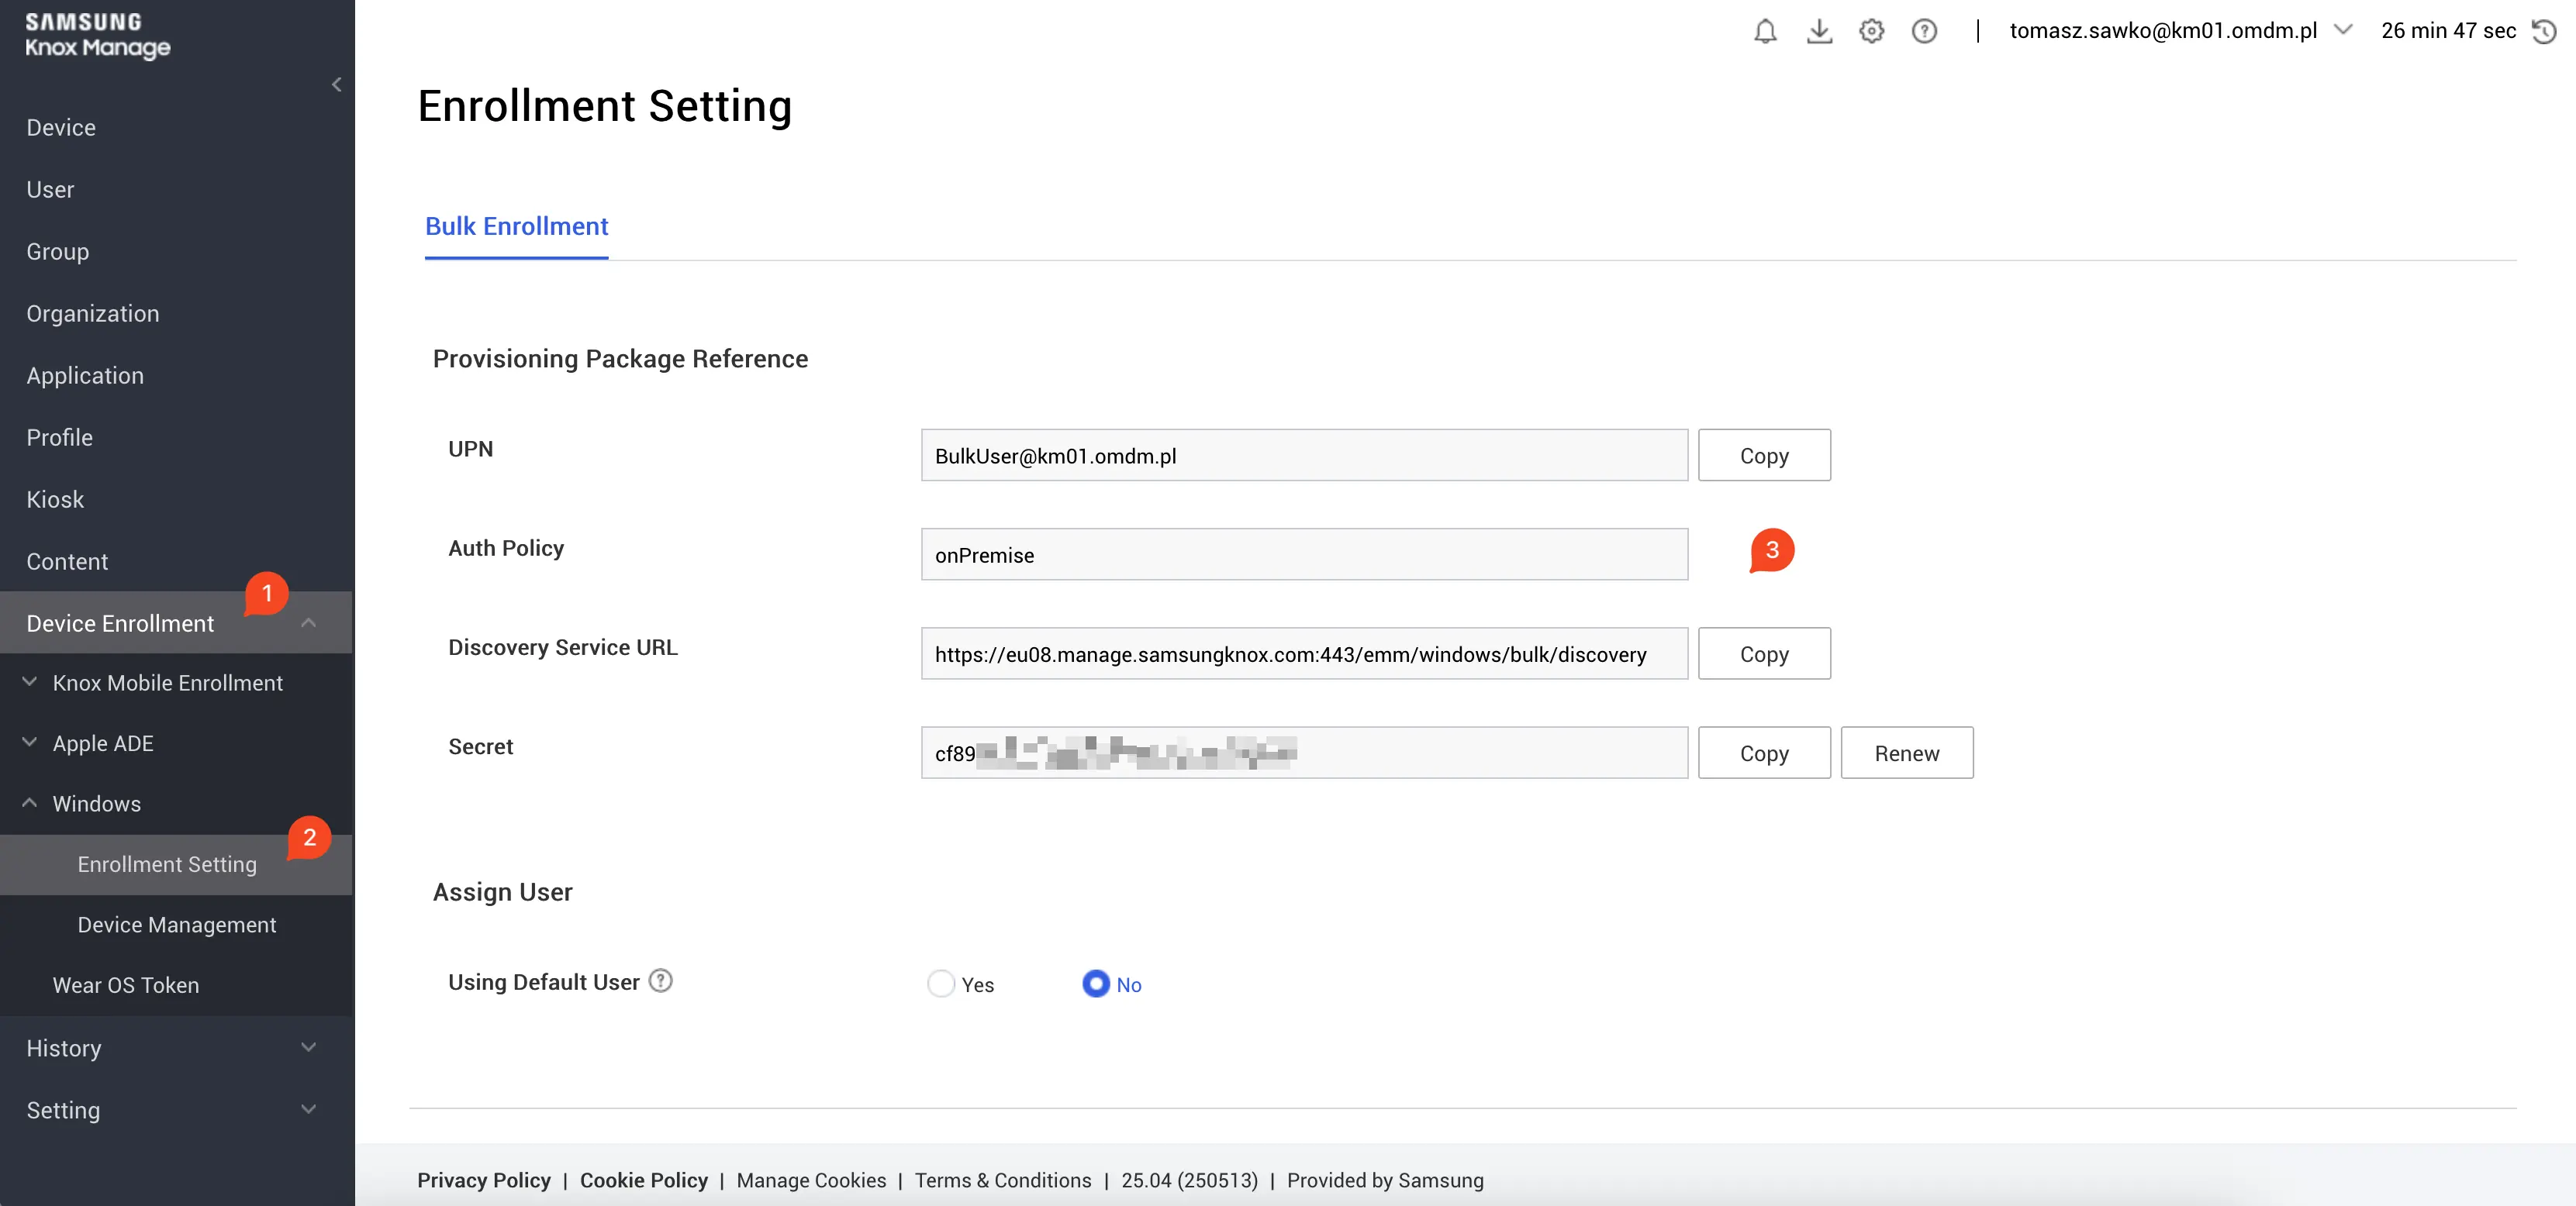Click the Provided by Samsung text

(1385, 1180)
